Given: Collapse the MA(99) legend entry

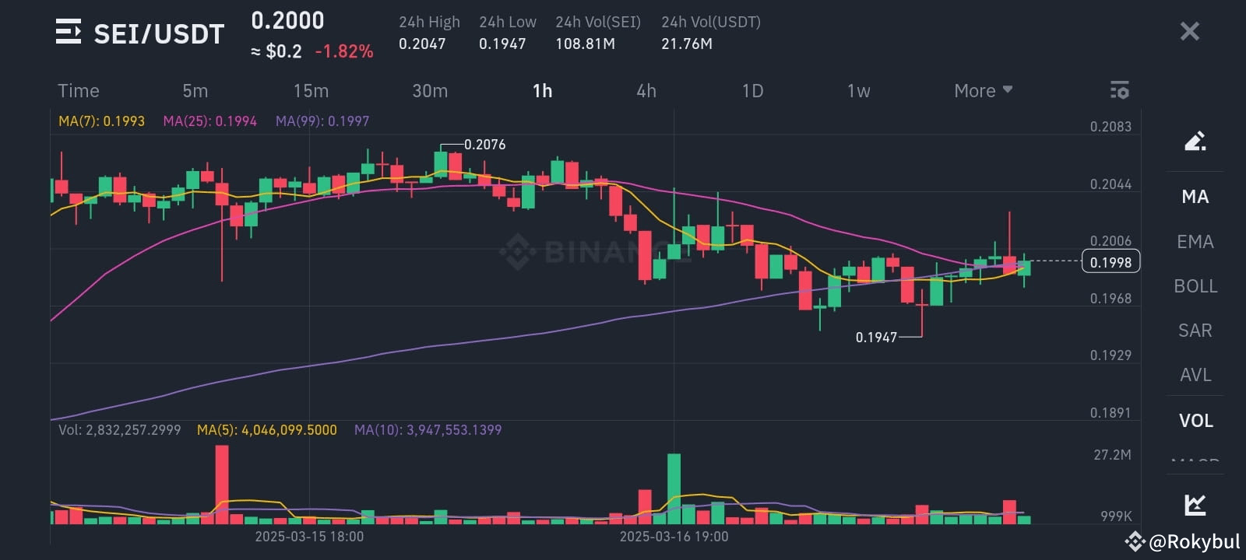Looking at the screenshot, I should click(x=322, y=121).
